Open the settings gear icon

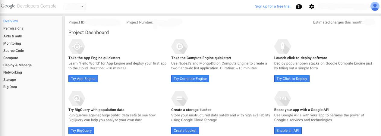pos(312,7)
